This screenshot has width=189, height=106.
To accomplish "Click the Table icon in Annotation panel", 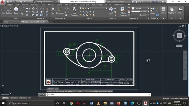I will [x=66, y=15].
